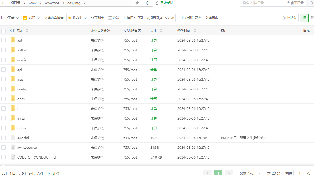Click the lock icon beside .git protection status

coord(103,41)
